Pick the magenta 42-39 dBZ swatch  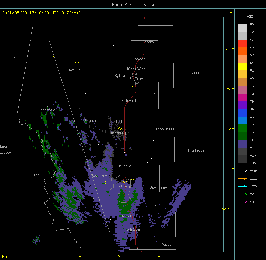pyautogui.click(x=243, y=97)
